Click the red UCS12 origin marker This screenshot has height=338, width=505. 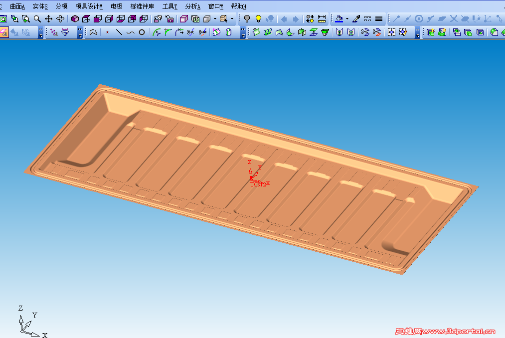[x=258, y=174]
